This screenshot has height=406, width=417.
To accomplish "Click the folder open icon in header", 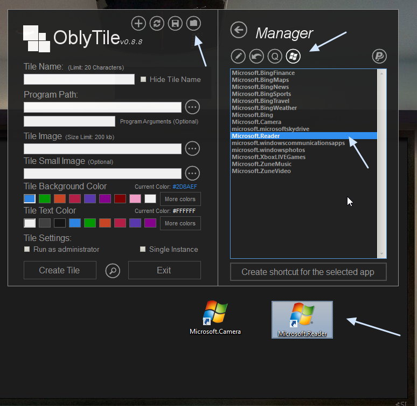I will click(x=193, y=23).
